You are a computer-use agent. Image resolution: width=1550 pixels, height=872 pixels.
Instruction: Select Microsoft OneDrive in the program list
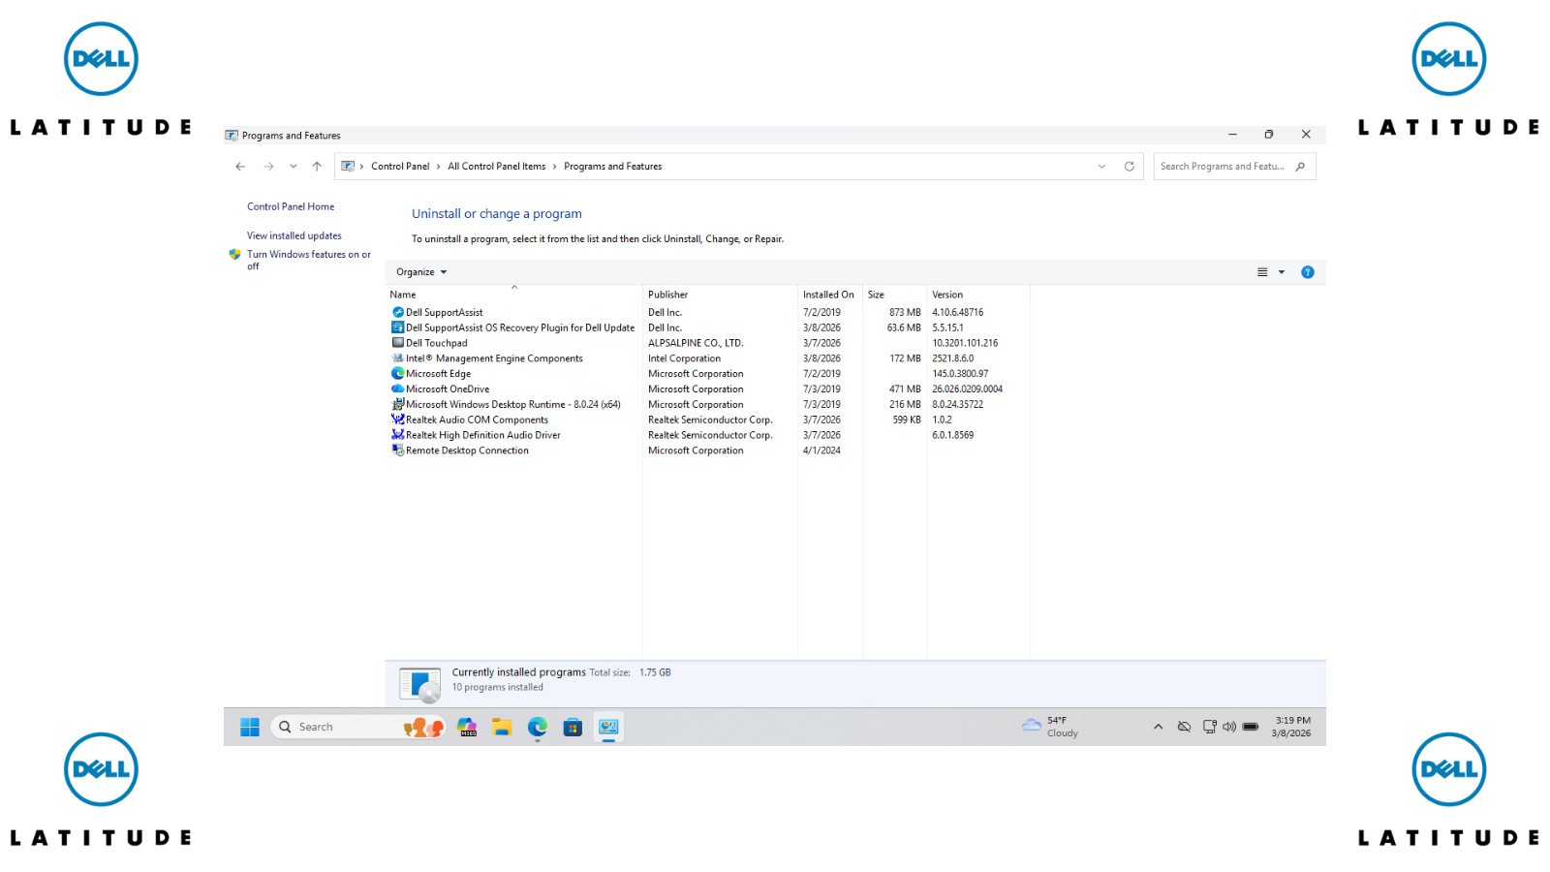click(x=448, y=389)
